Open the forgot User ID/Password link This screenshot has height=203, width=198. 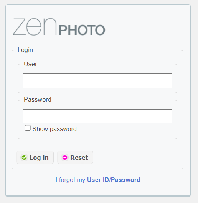[98, 180]
